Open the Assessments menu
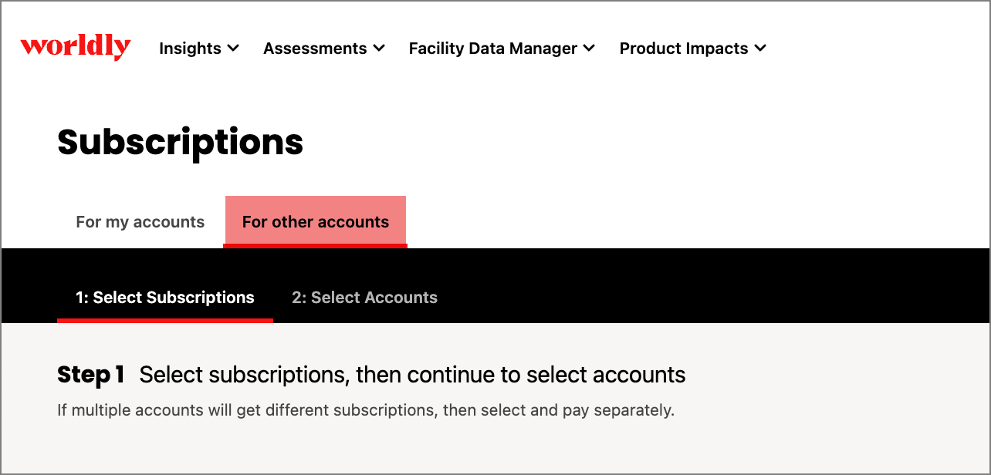The width and height of the screenshot is (991, 475). point(315,49)
